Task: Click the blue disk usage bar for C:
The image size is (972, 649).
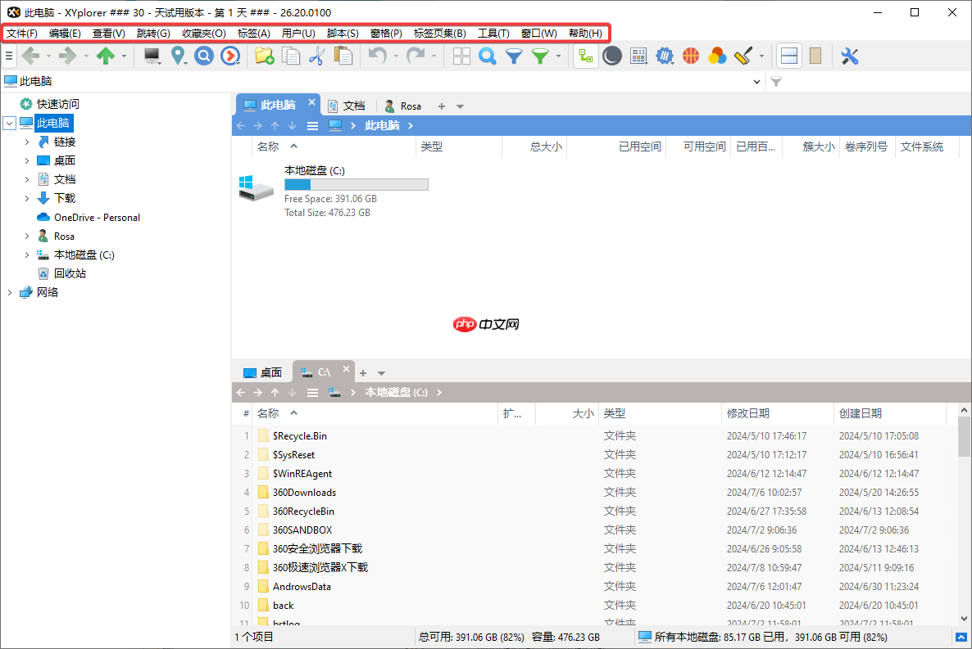Action: [x=357, y=184]
